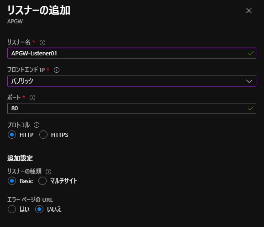Click info icon beside プロトコル label
The width and height of the screenshot is (264, 227).
[37, 125]
